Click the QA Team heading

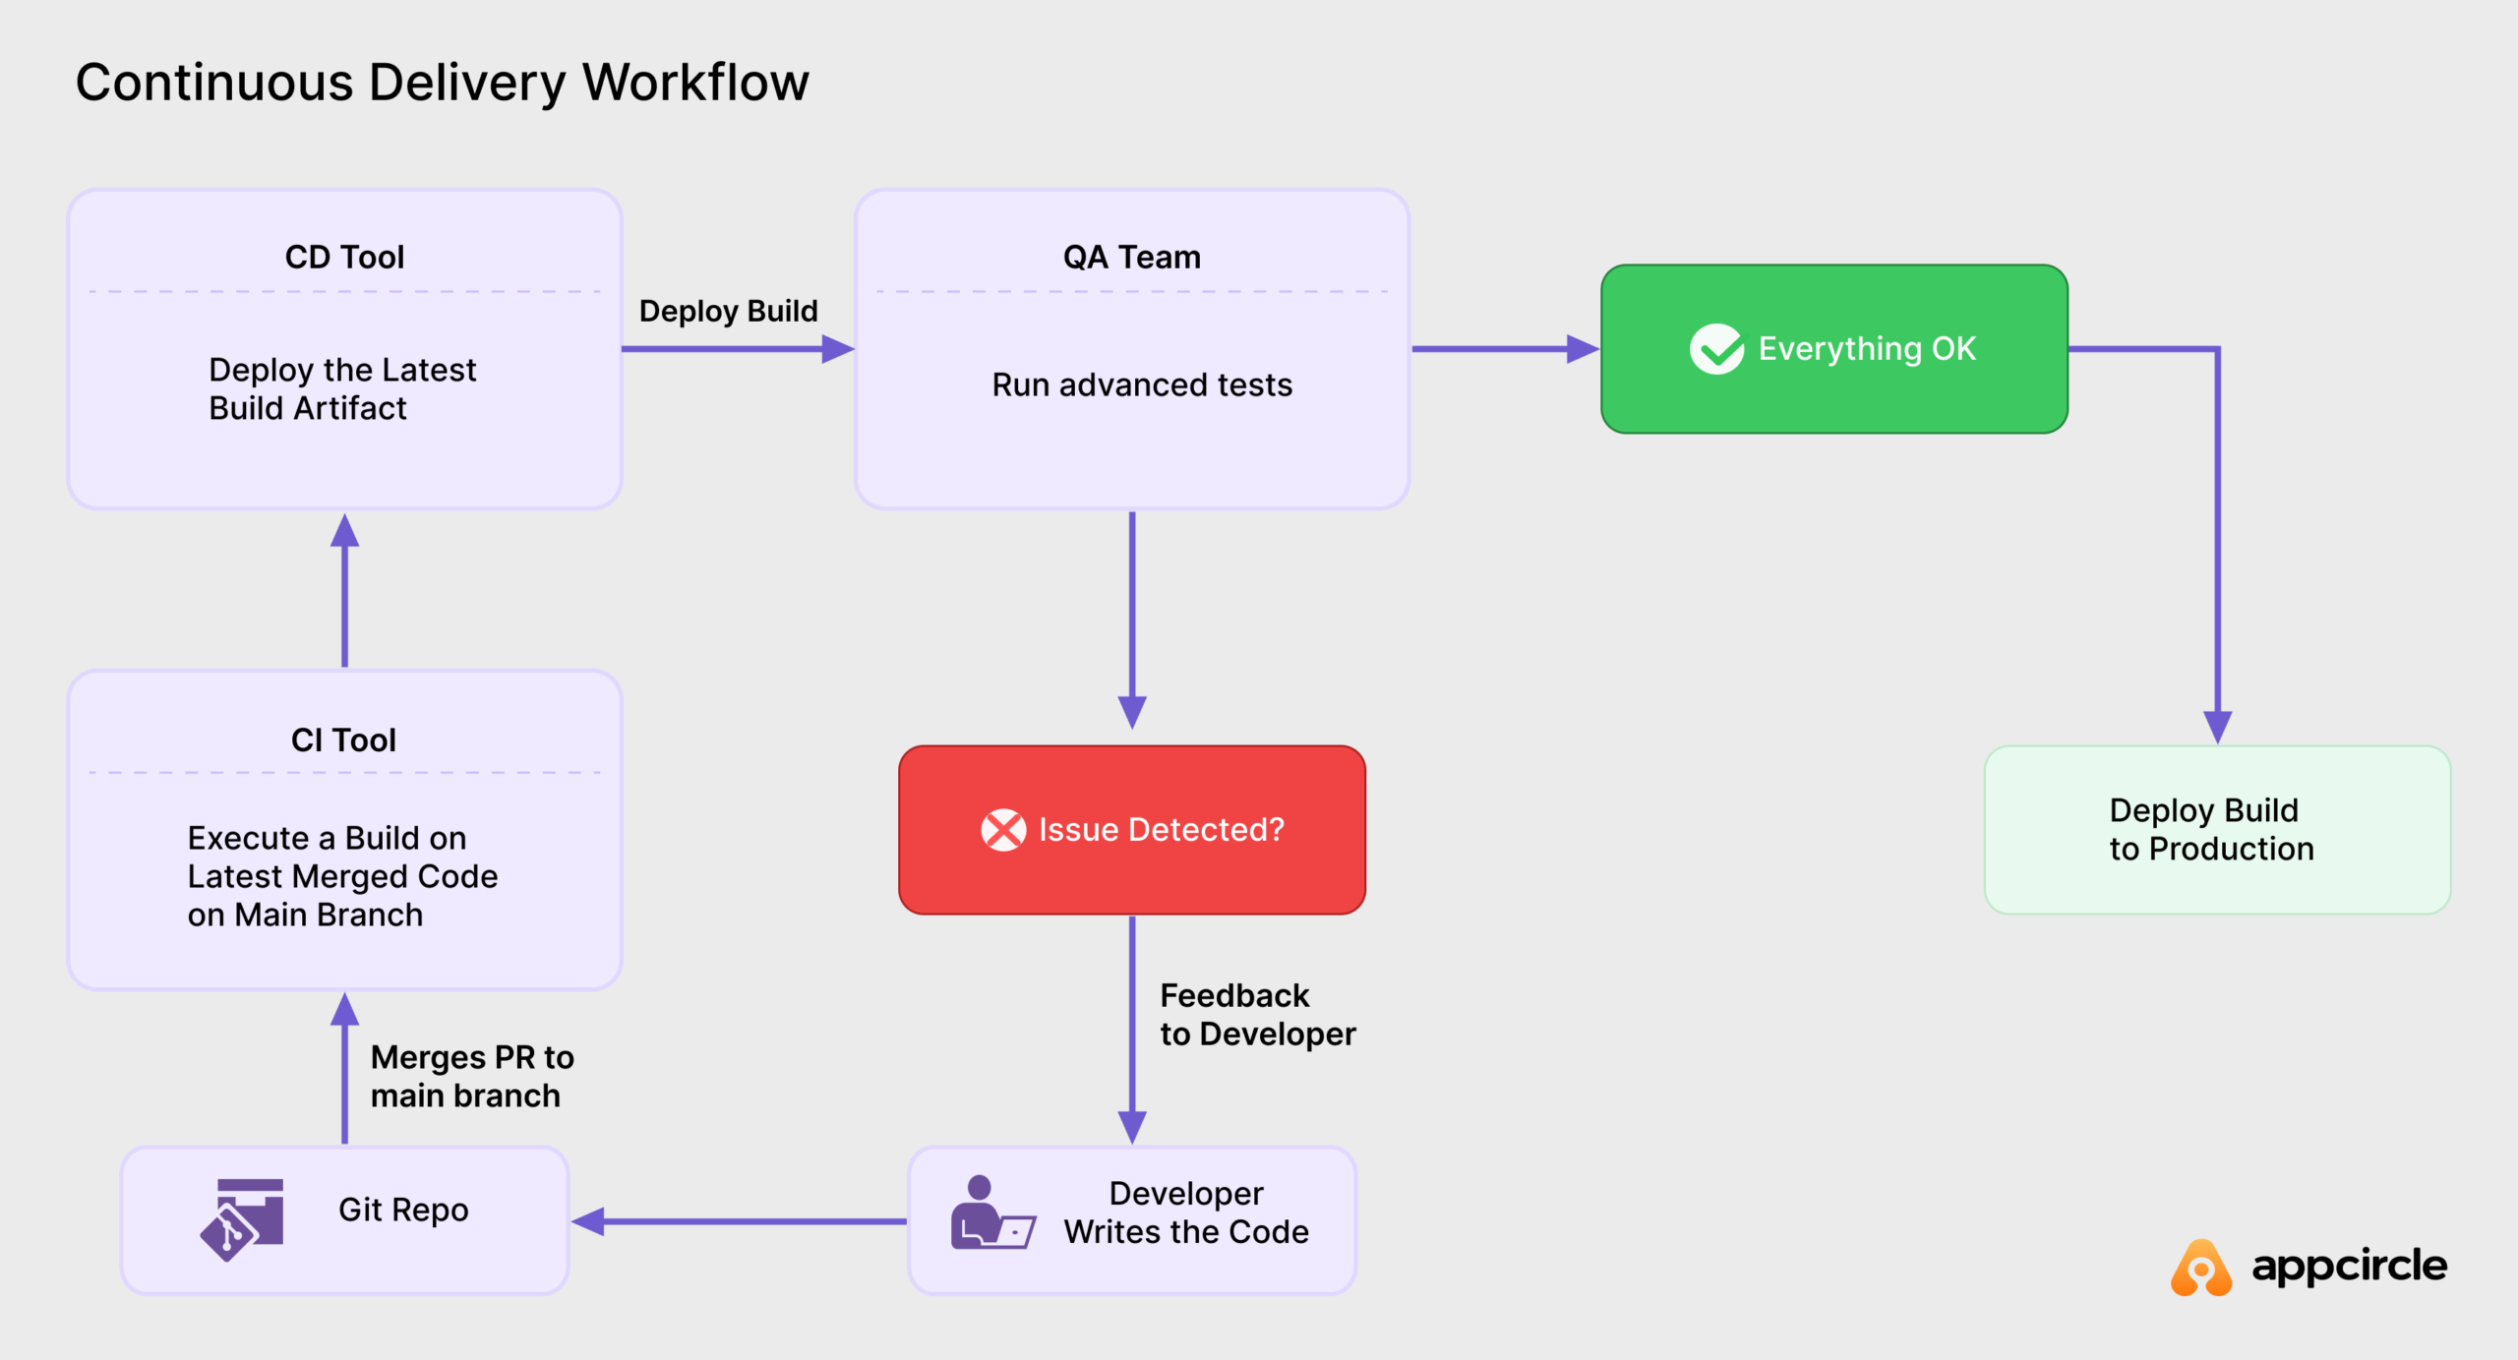point(1132,257)
